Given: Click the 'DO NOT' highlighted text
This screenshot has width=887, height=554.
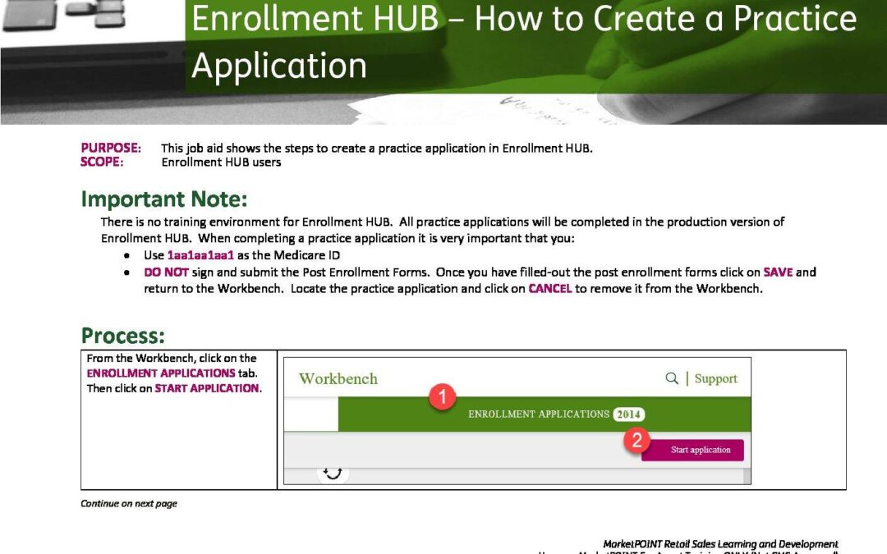Looking at the screenshot, I should pyautogui.click(x=166, y=272).
